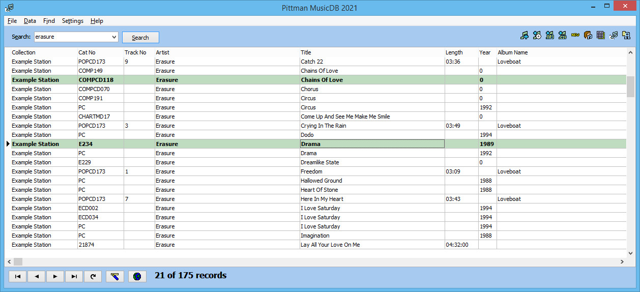Open the File menu
This screenshot has height=292, width=640.
coord(12,21)
